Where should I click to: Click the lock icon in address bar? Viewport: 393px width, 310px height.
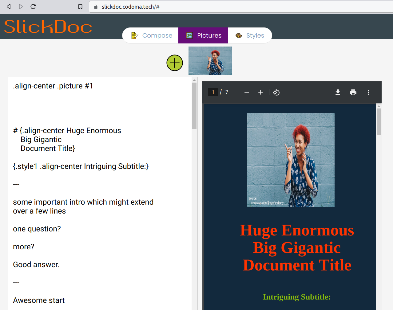[96, 7]
